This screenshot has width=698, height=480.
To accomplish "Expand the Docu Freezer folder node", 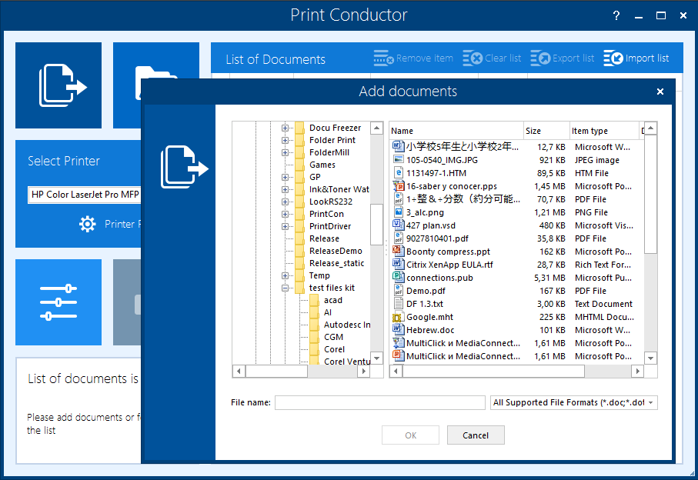I will tap(286, 127).
